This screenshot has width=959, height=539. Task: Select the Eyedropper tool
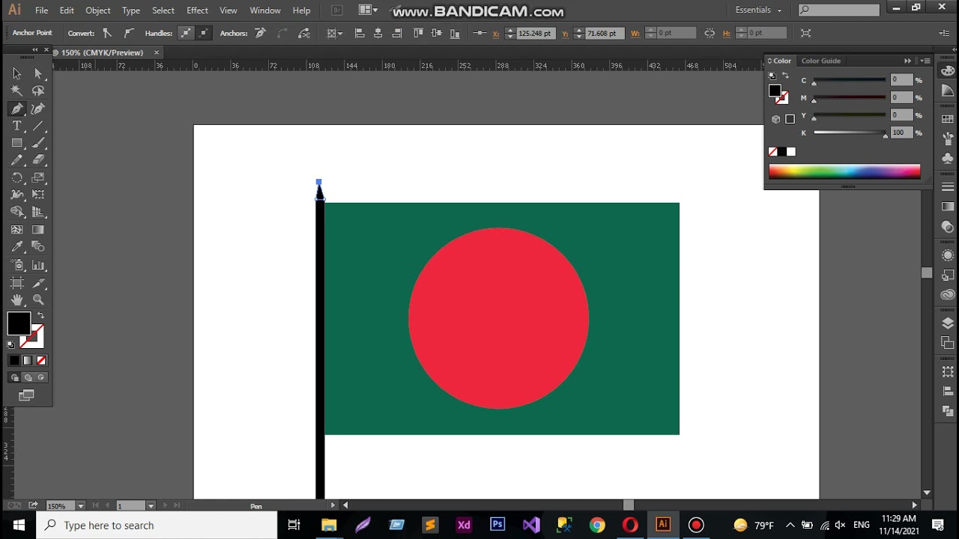(x=16, y=247)
